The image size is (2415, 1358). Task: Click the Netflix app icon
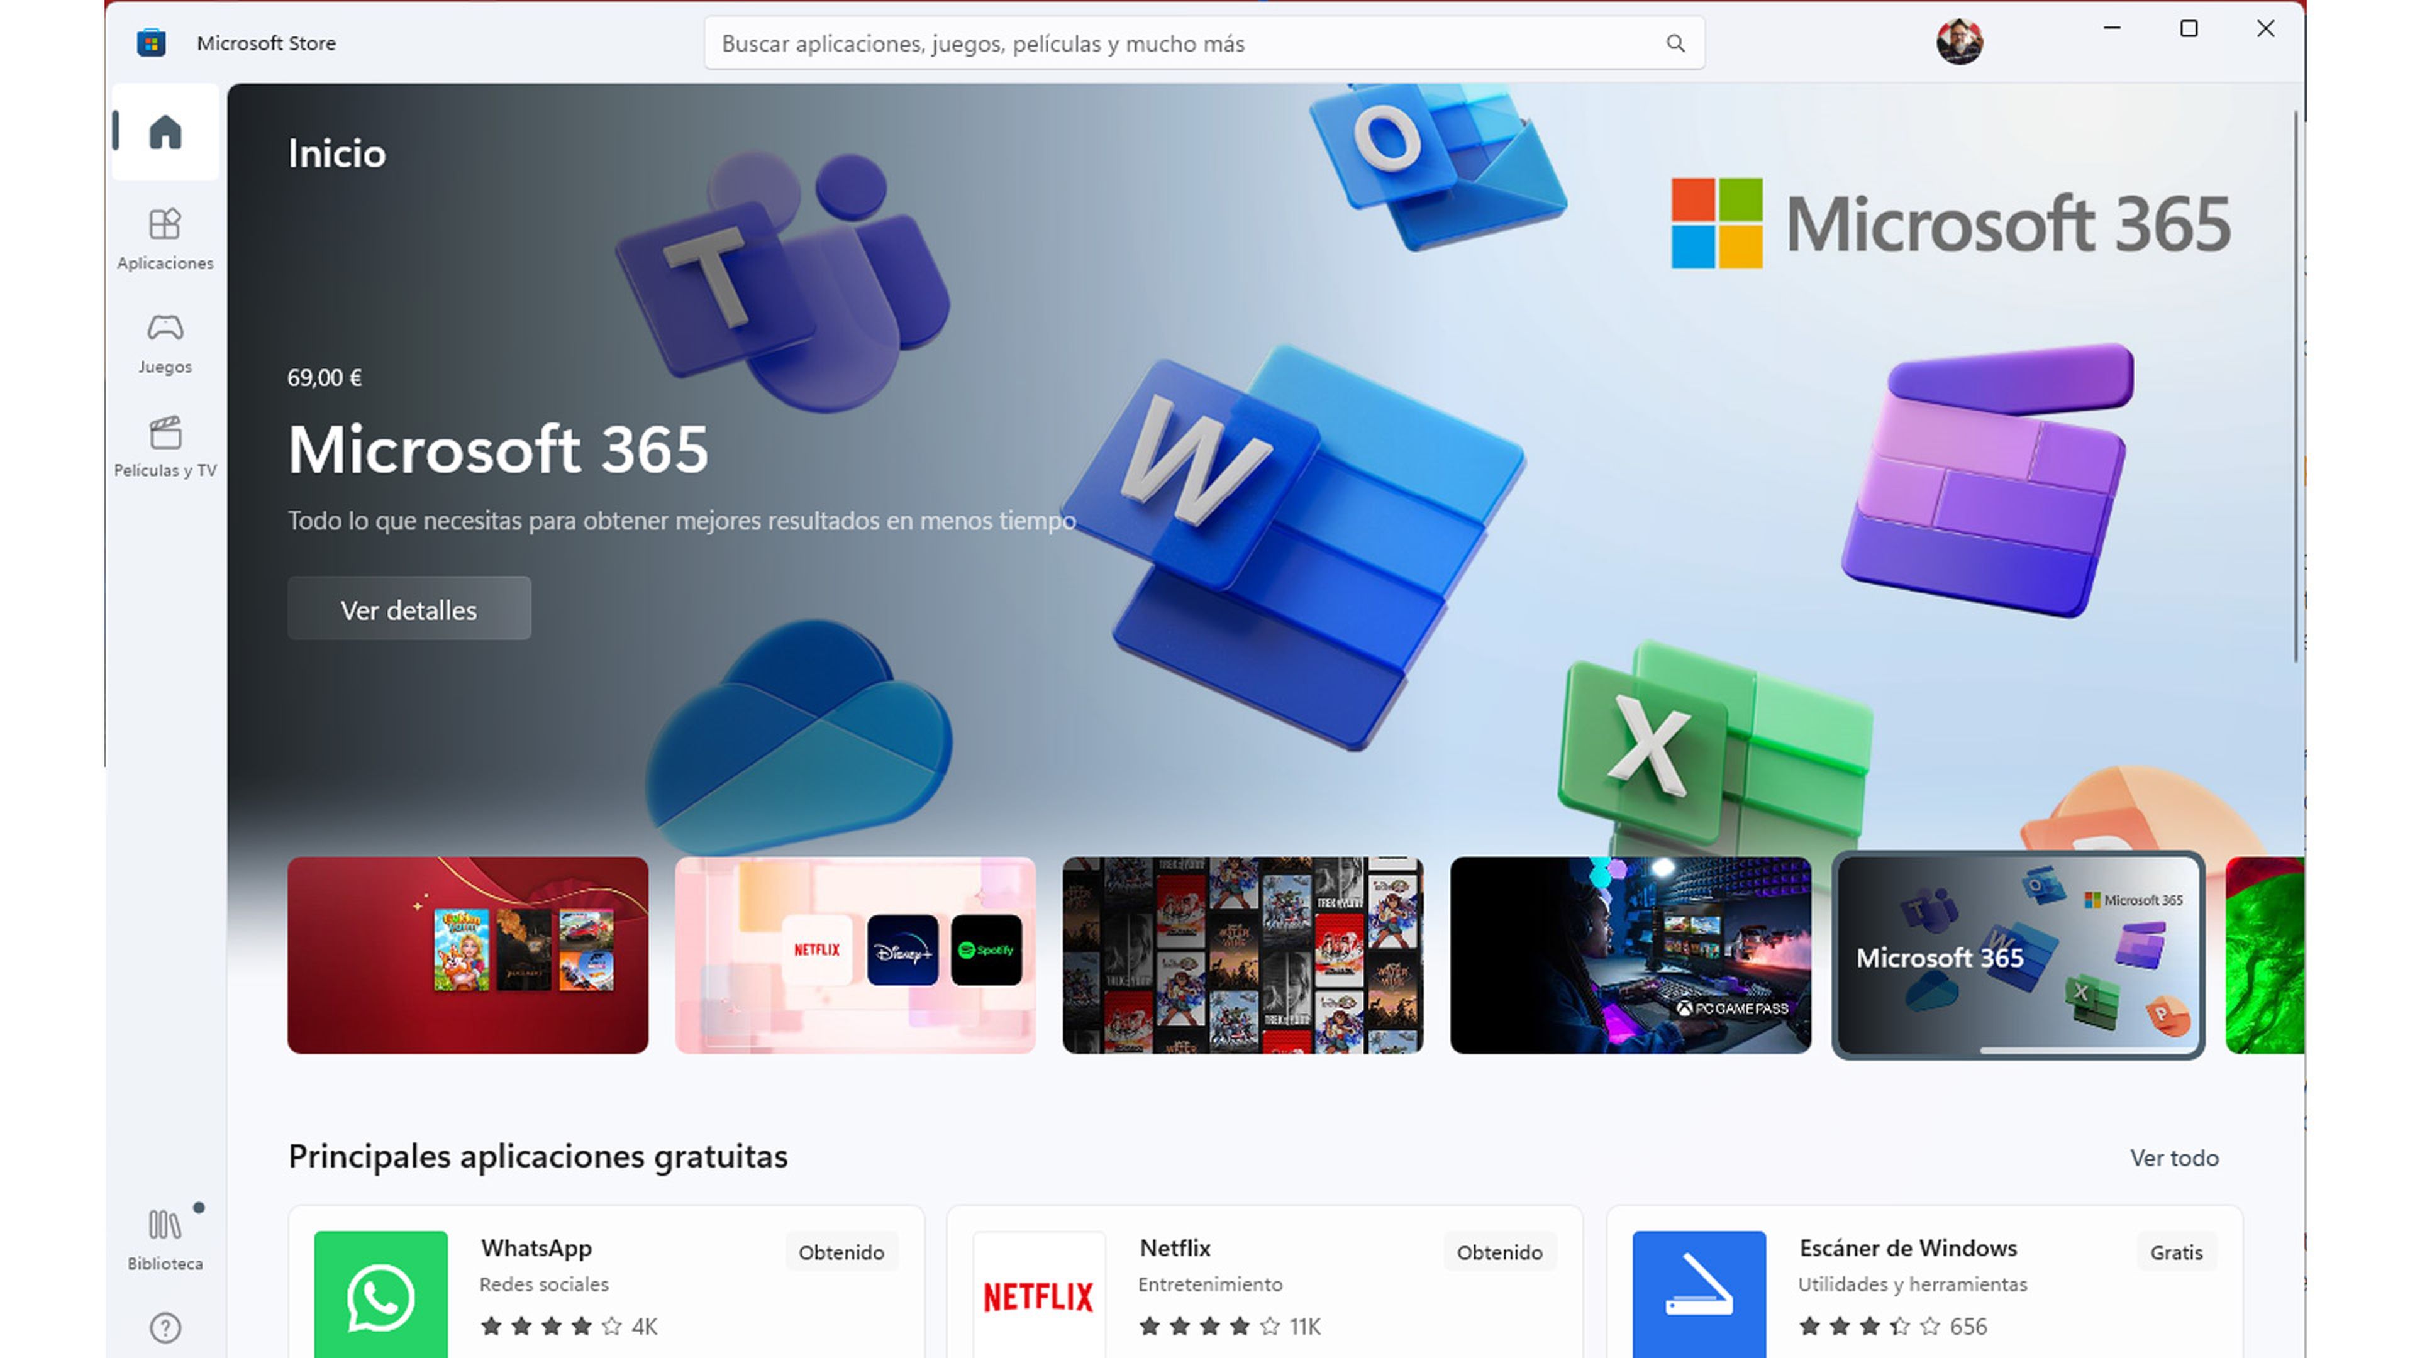pos(1039,1295)
